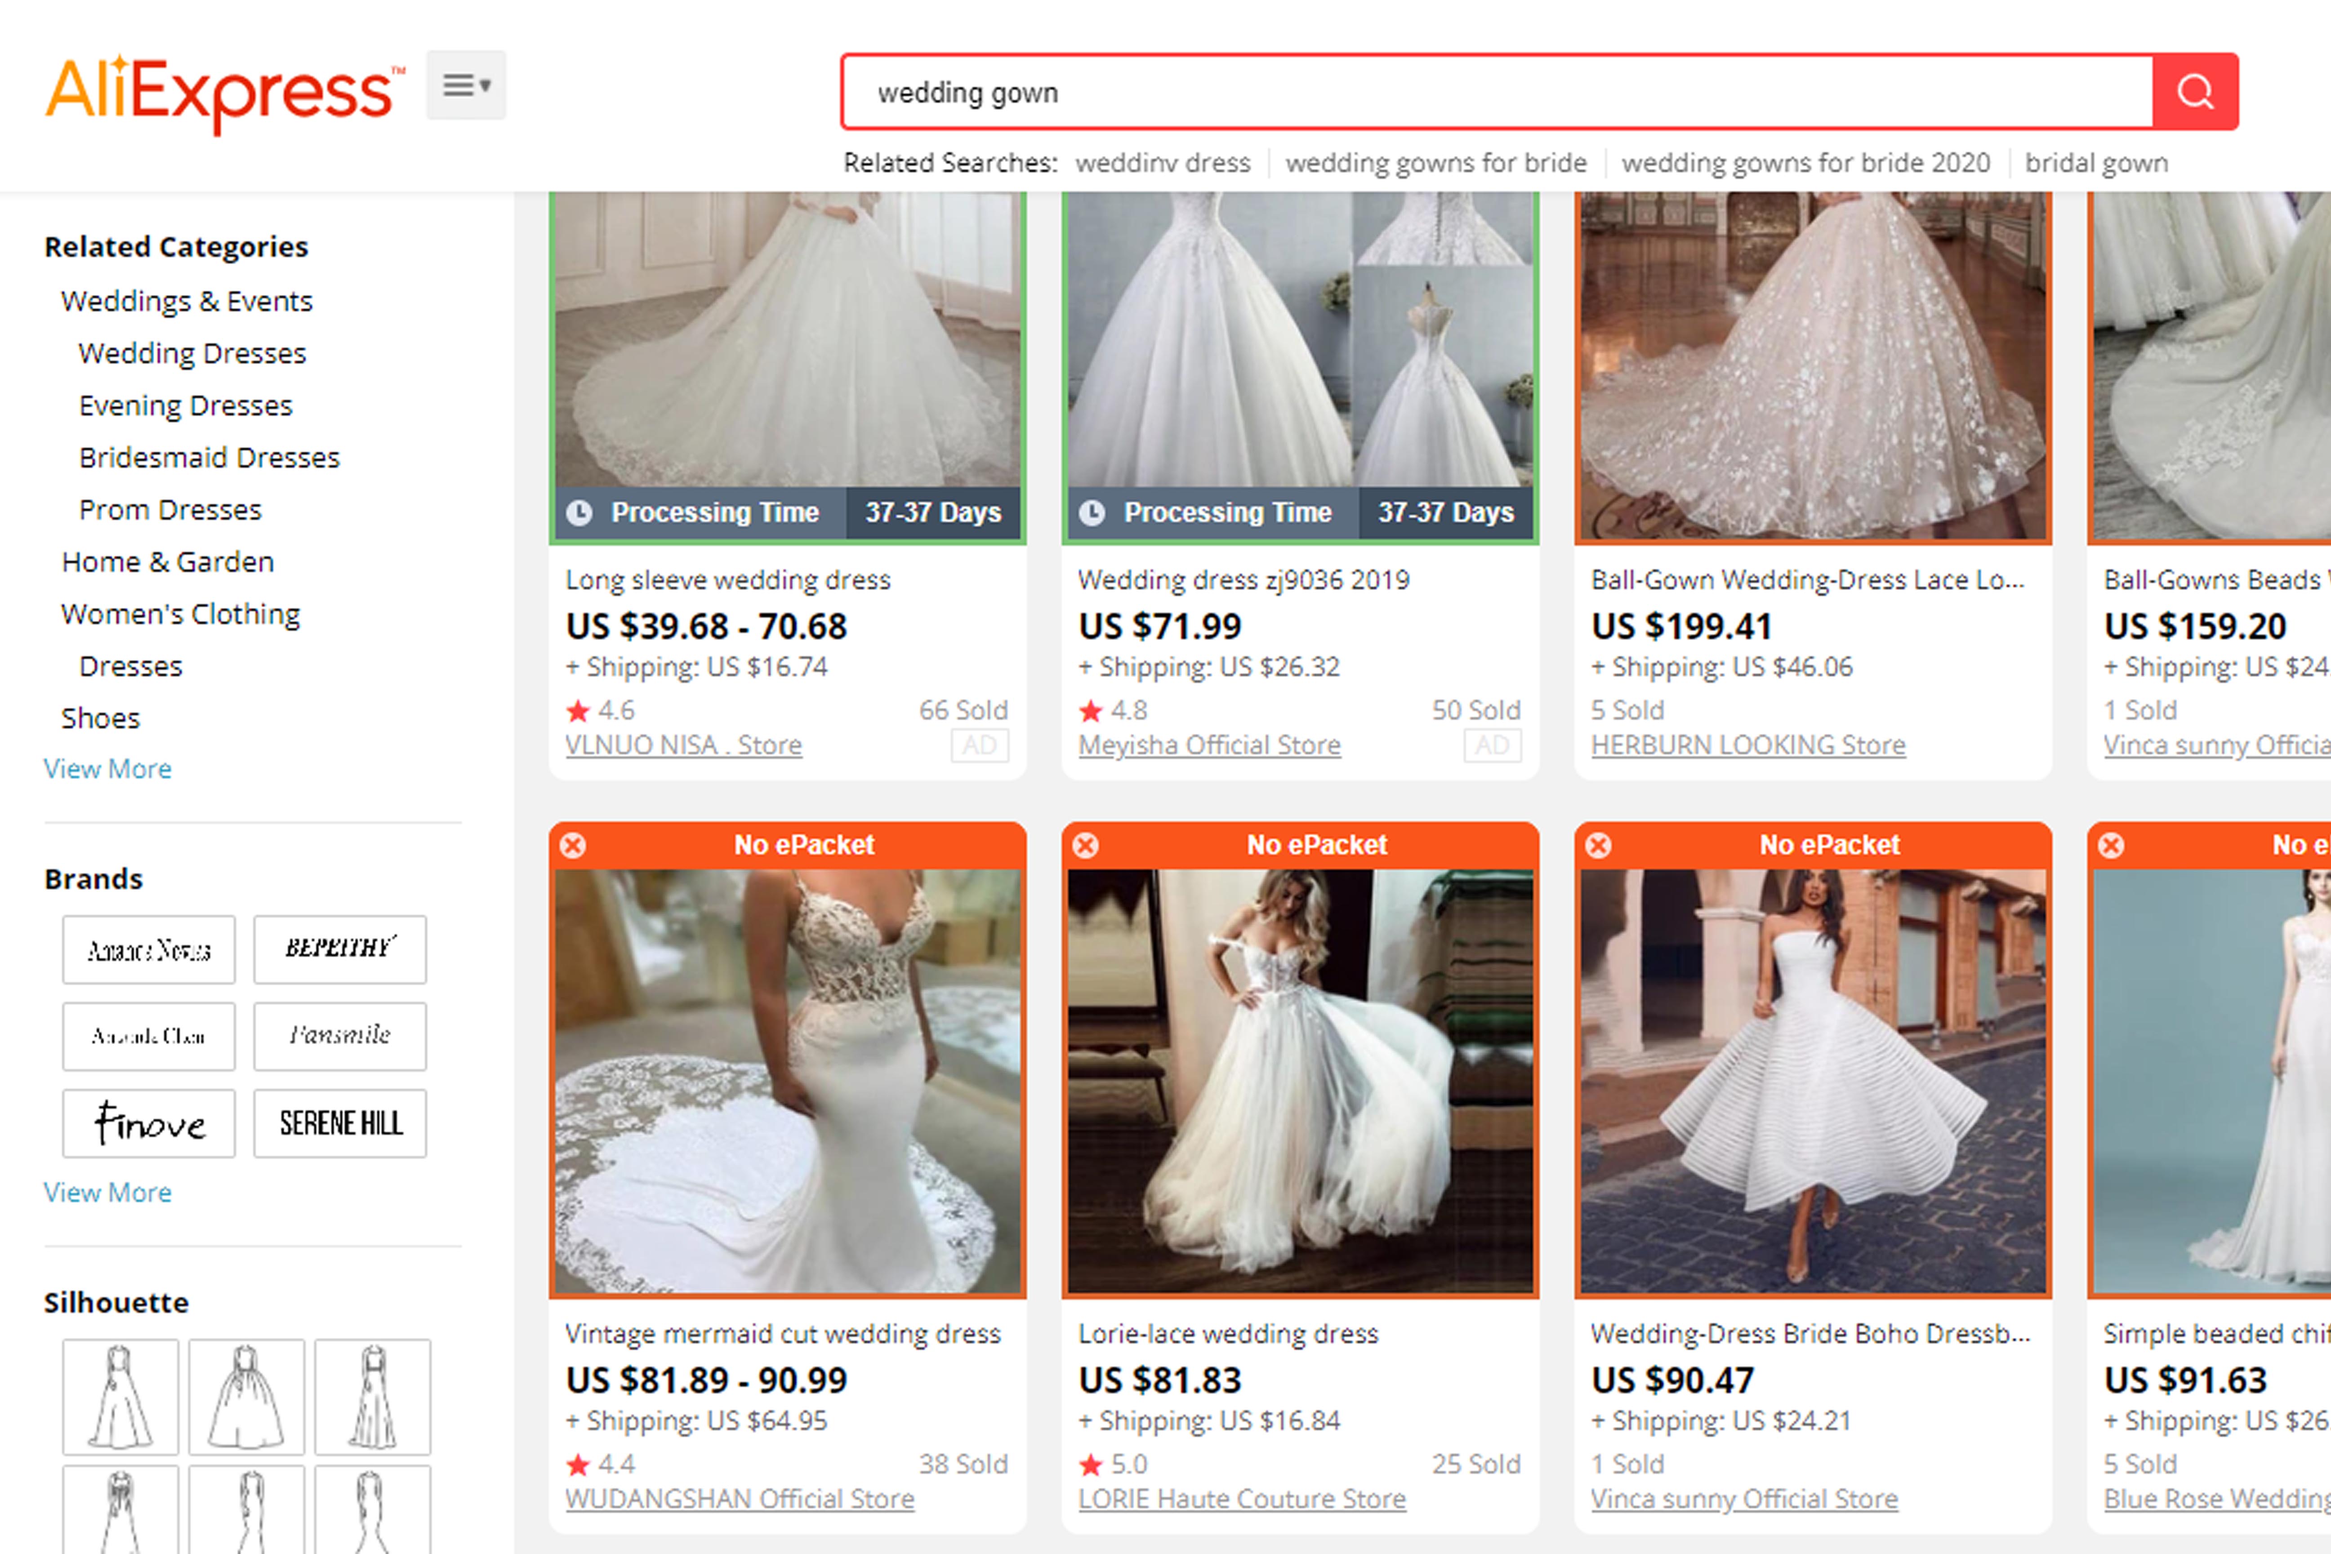Filter by SERENE HILL brand
The height and width of the screenshot is (1554, 2331).
tap(340, 1124)
